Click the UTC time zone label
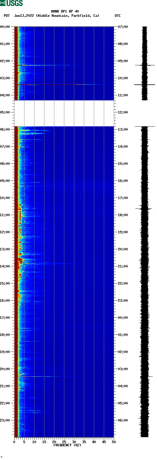 118,16
